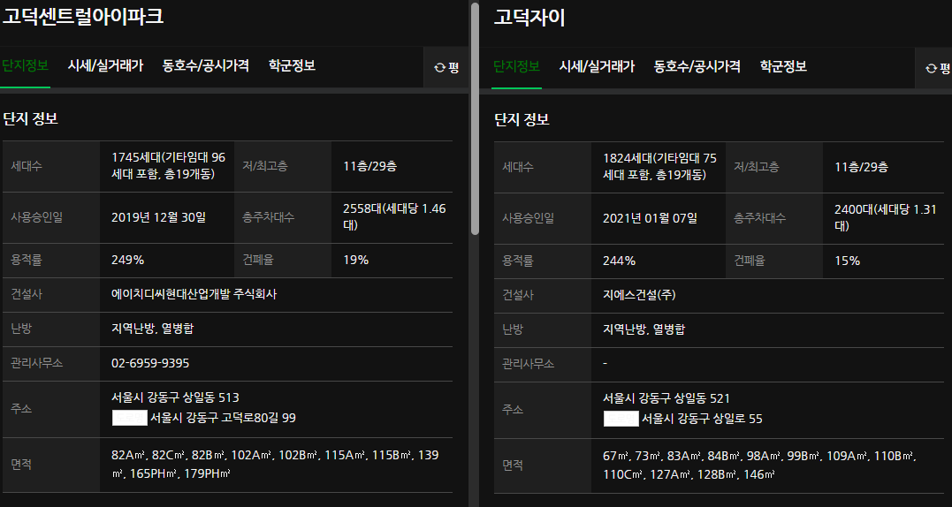Image resolution: width=952 pixels, height=507 pixels.
Task: Open 시세/실거래가 tab in 고덕자이 panel
Action: click(x=596, y=66)
